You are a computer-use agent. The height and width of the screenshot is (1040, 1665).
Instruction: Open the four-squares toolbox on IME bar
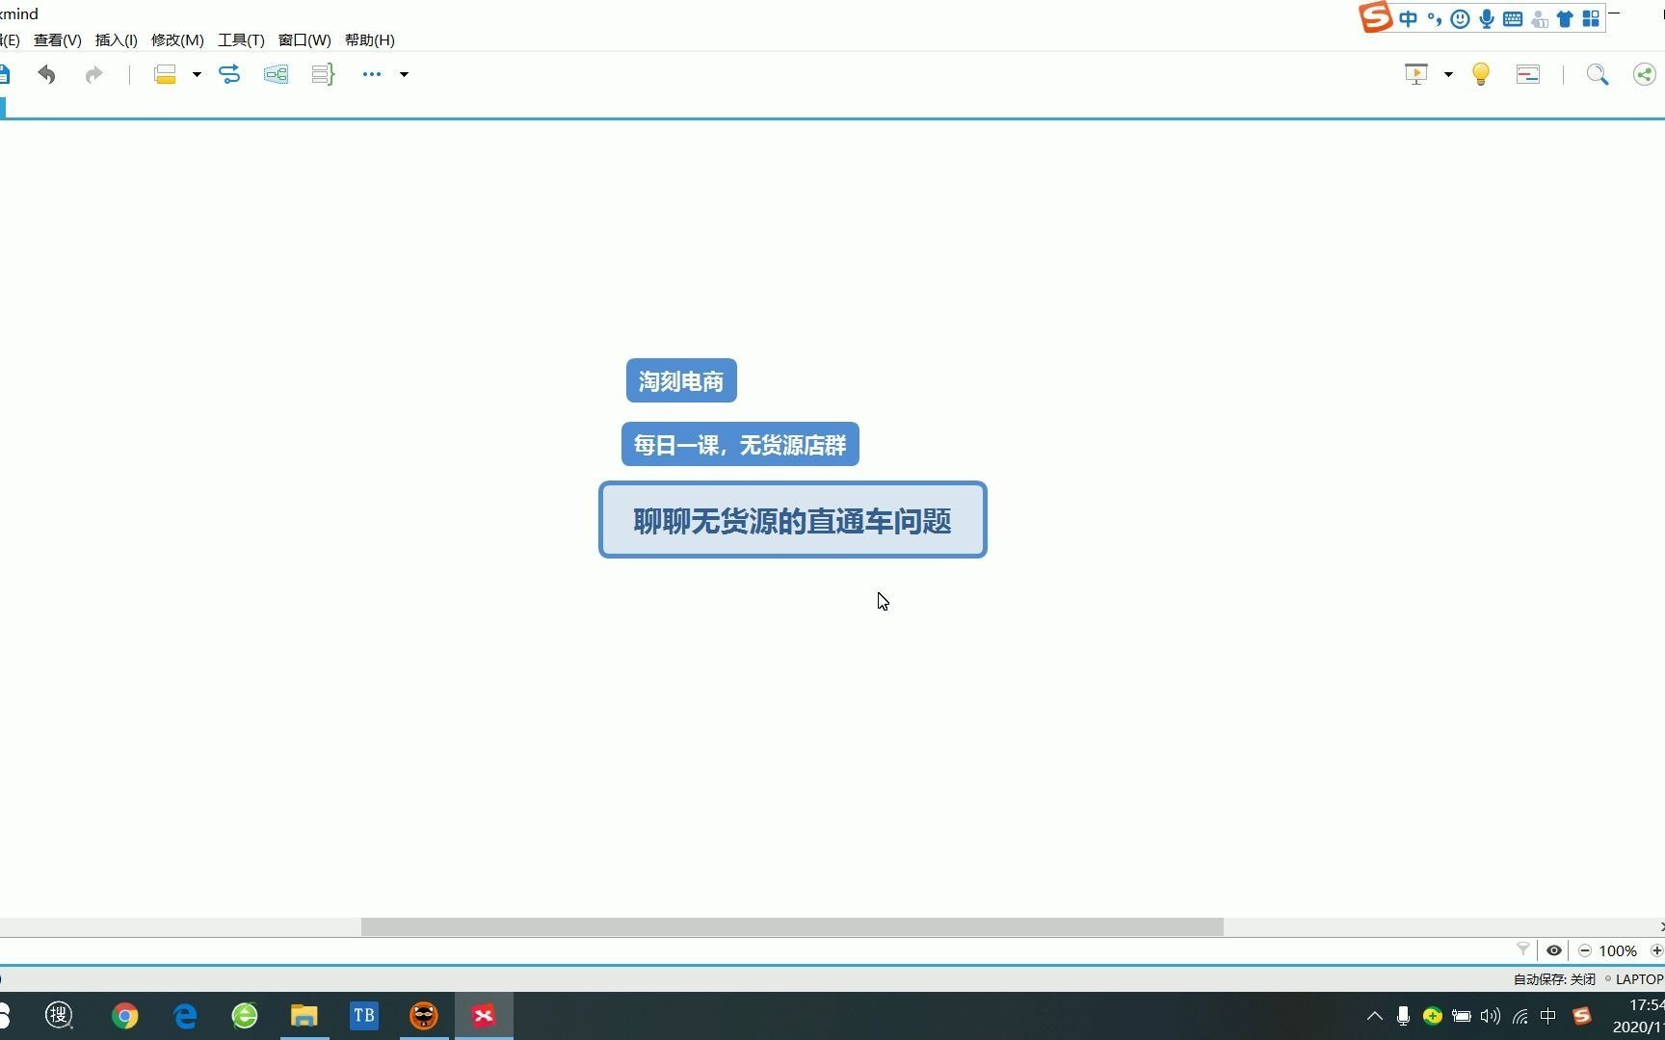(x=1591, y=18)
